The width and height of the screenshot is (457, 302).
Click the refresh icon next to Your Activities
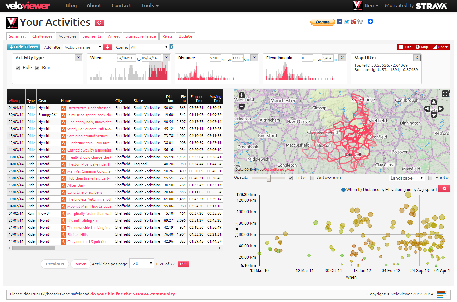99,22
